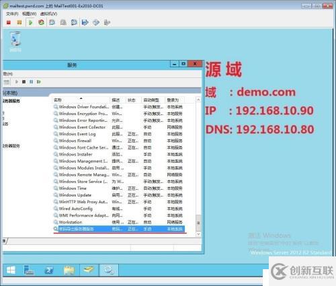The width and height of the screenshot is (336, 286).
Task: Click the restart VM icon in toolbar
Action: click(41, 22)
